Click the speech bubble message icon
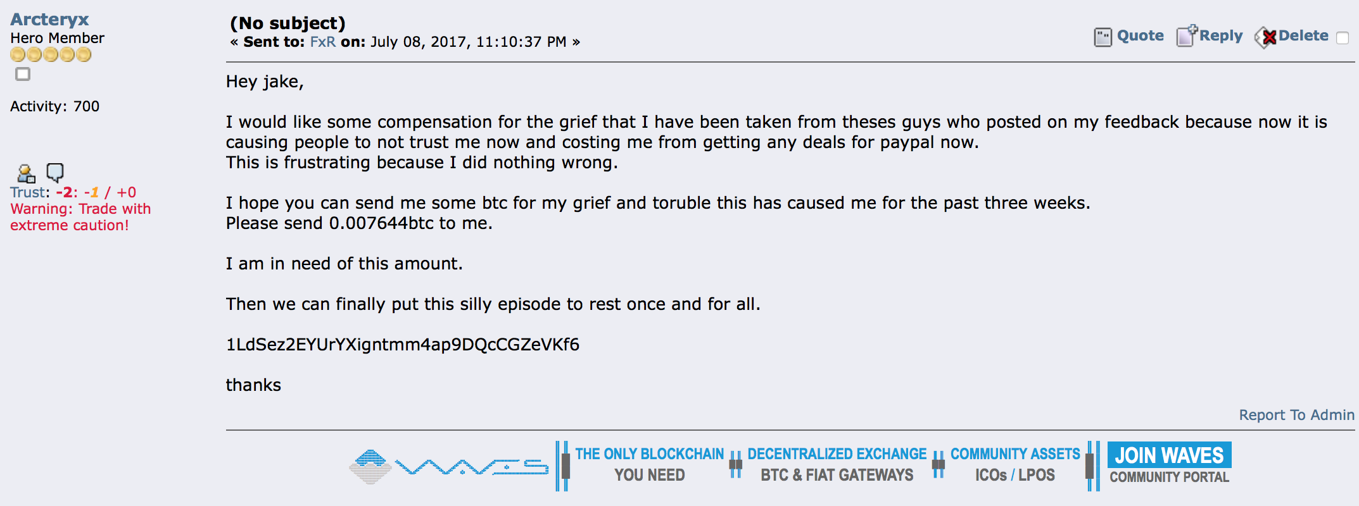Image resolution: width=1359 pixels, height=506 pixels. pyautogui.click(x=55, y=172)
